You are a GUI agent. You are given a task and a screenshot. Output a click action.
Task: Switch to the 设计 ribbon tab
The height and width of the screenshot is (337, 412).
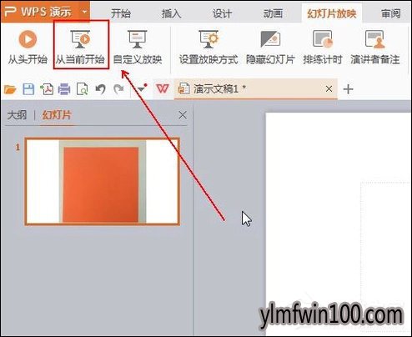(x=222, y=13)
